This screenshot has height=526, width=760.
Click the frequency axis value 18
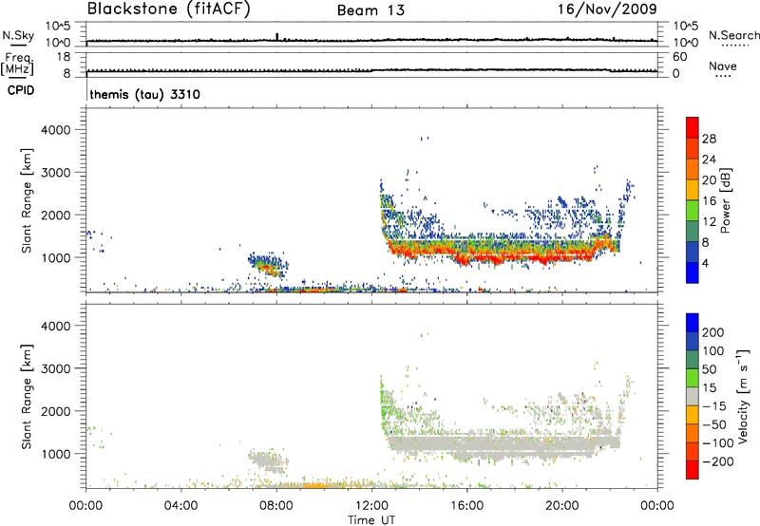[64, 57]
